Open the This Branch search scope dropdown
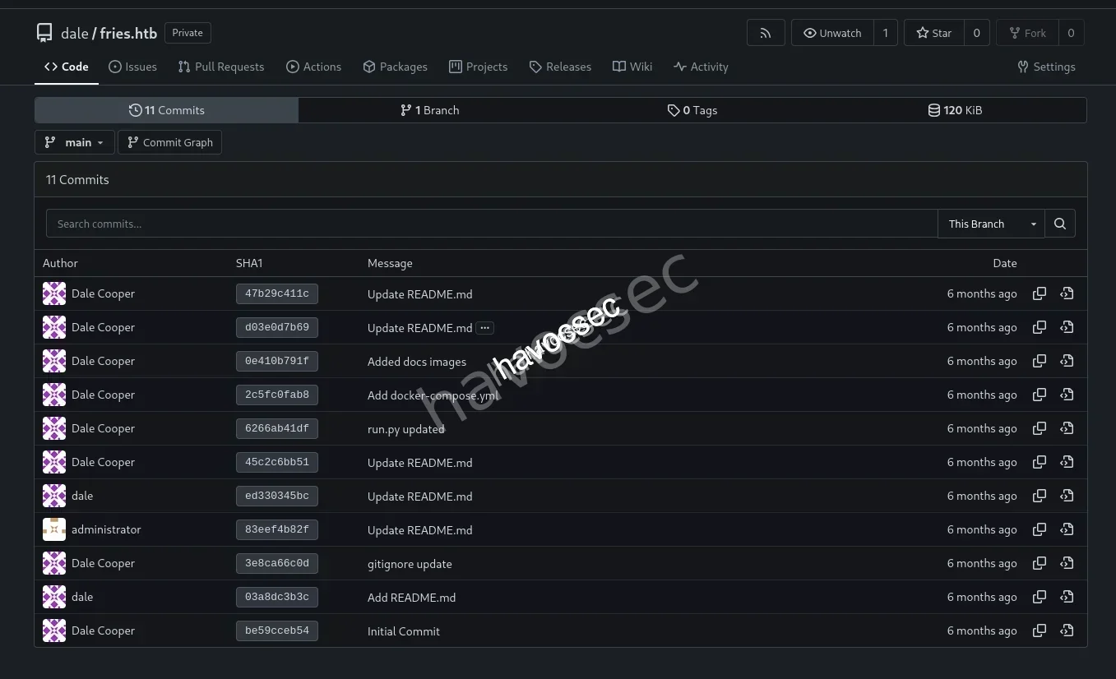Screen dimensions: 1116x679 point(991,224)
